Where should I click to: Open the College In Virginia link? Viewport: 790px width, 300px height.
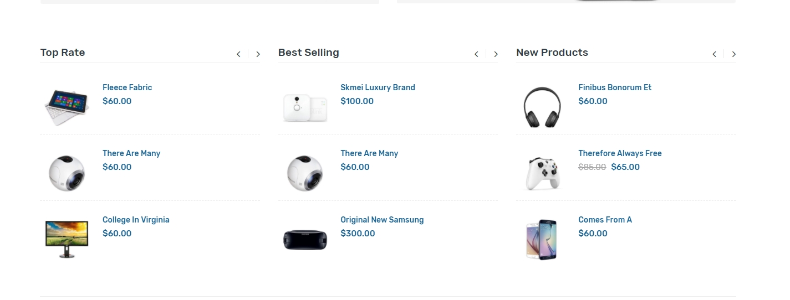[136, 220]
